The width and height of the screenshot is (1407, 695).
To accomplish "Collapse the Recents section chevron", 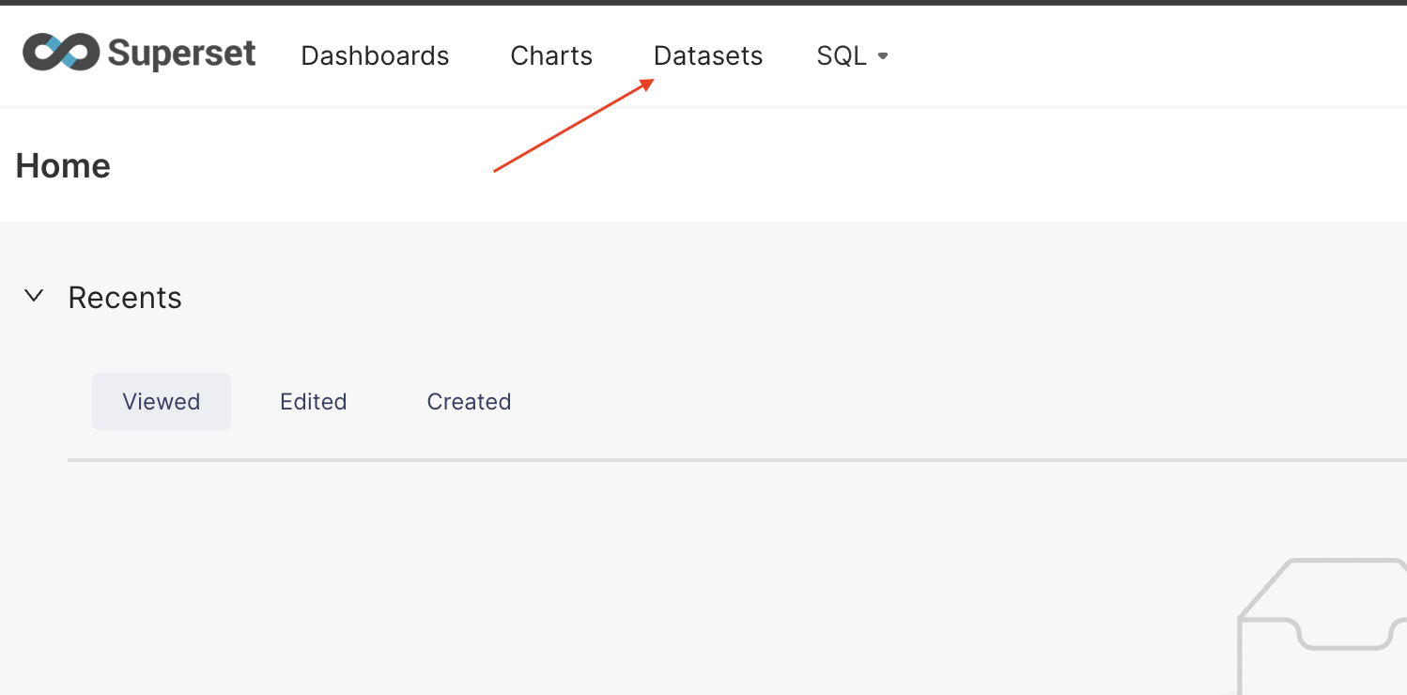I will click(x=35, y=296).
